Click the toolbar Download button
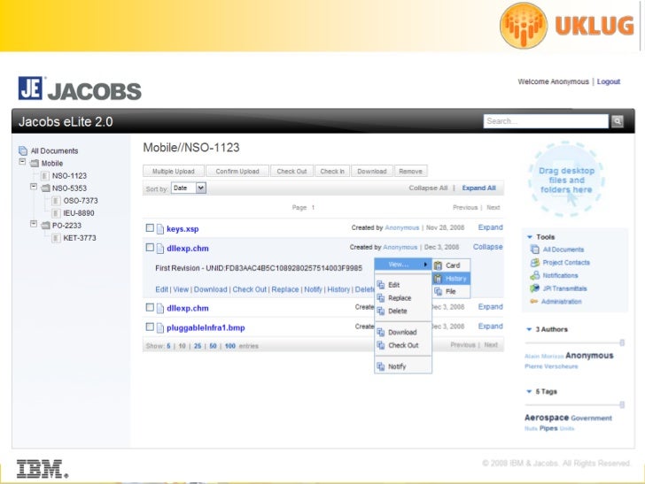This screenshot has width=645, height=484. pyautogui.click(x=372, y=171)
